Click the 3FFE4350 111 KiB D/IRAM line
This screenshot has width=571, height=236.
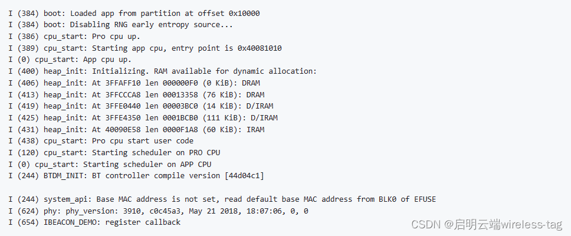(x=143, y=118)
